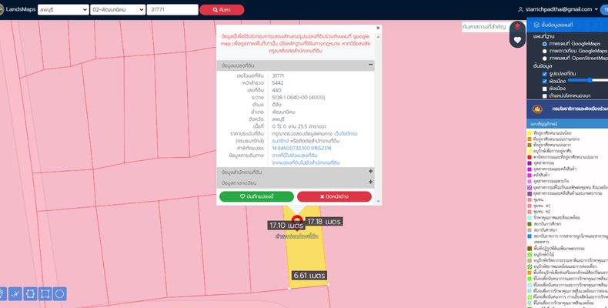Image resolution: width=608 pixels, height=308 pixels.
Task: Select the rectangle drawing tool icon
Action: tap(45, 293)
